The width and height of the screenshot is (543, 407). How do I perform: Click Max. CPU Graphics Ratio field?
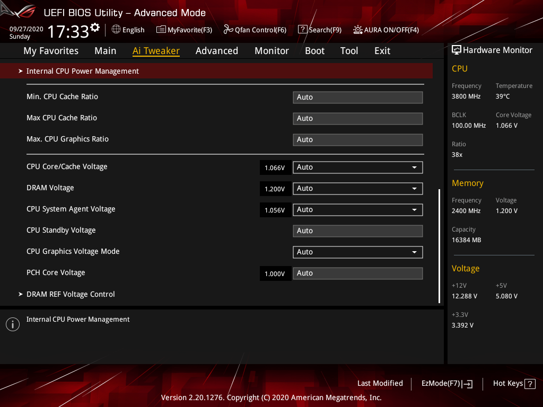tap(358, 140)
